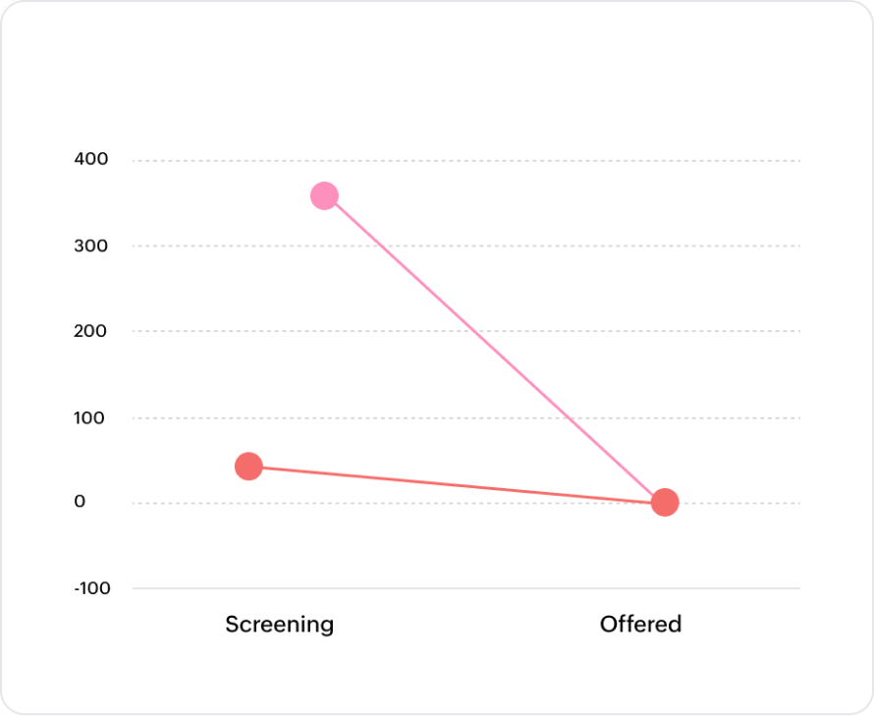This screenshot has height=716, width=874.
Task: Select the red line series segment
Action: pos(457,484)
